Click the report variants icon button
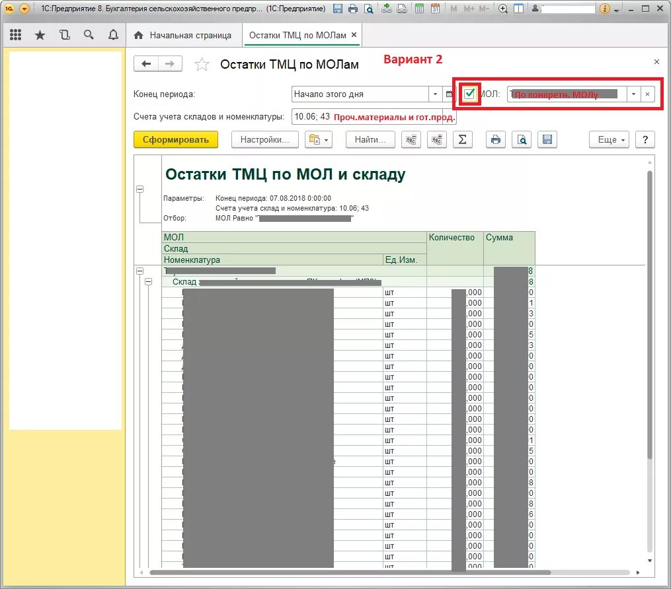671x589 pixels. click(x=319, y=140)
